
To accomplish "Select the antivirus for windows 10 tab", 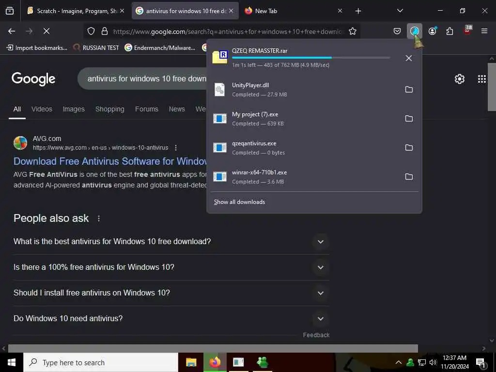I will coord(185,11).
